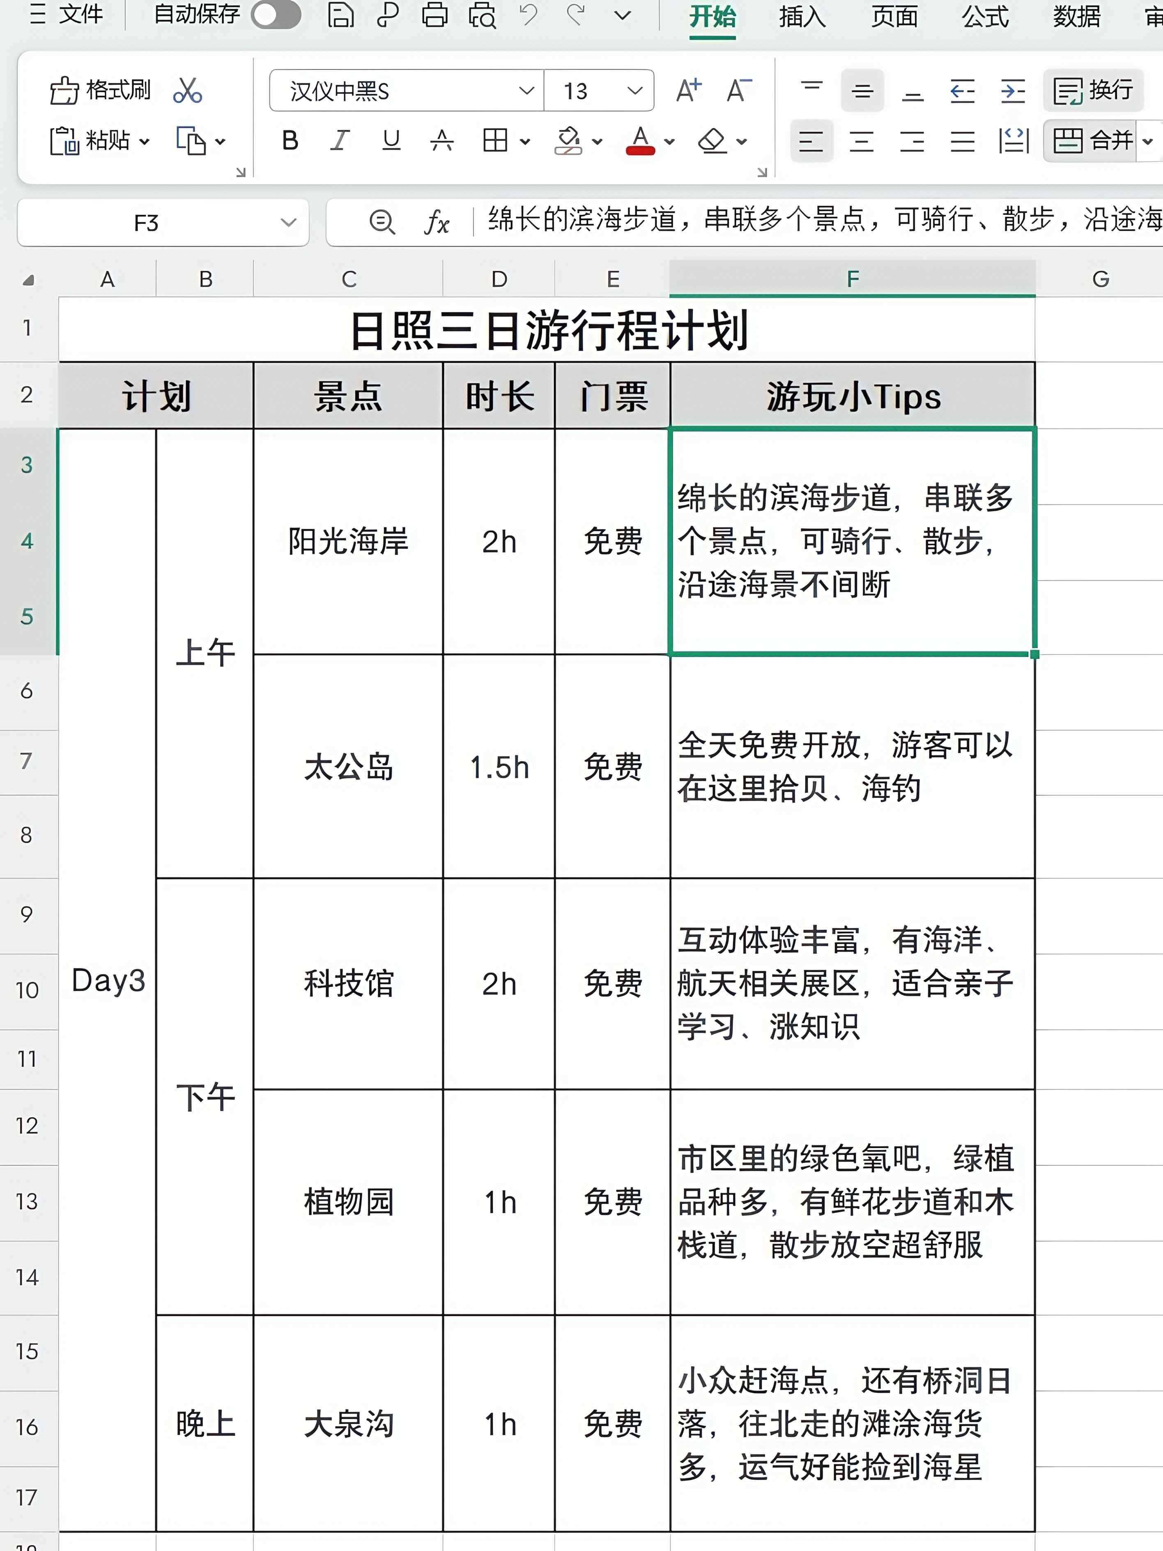Toggle the 换行 wrap text button
Screen dimensions: 1163x1551
[1094, 90]
